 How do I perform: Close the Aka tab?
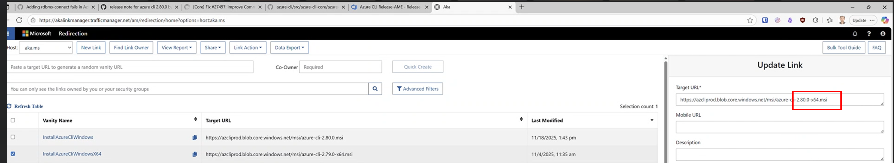[x=510, y=7]
